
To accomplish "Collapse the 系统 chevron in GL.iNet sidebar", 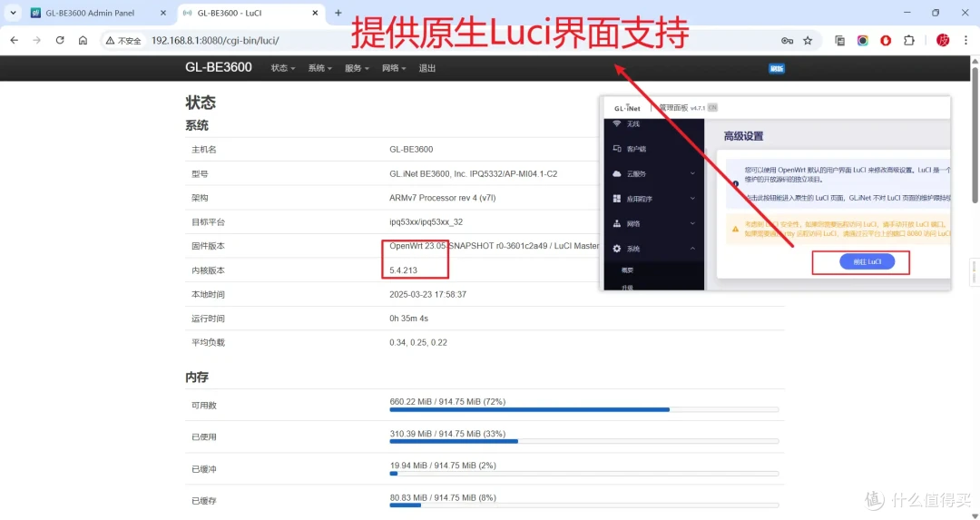I will [x=692, y=249].
